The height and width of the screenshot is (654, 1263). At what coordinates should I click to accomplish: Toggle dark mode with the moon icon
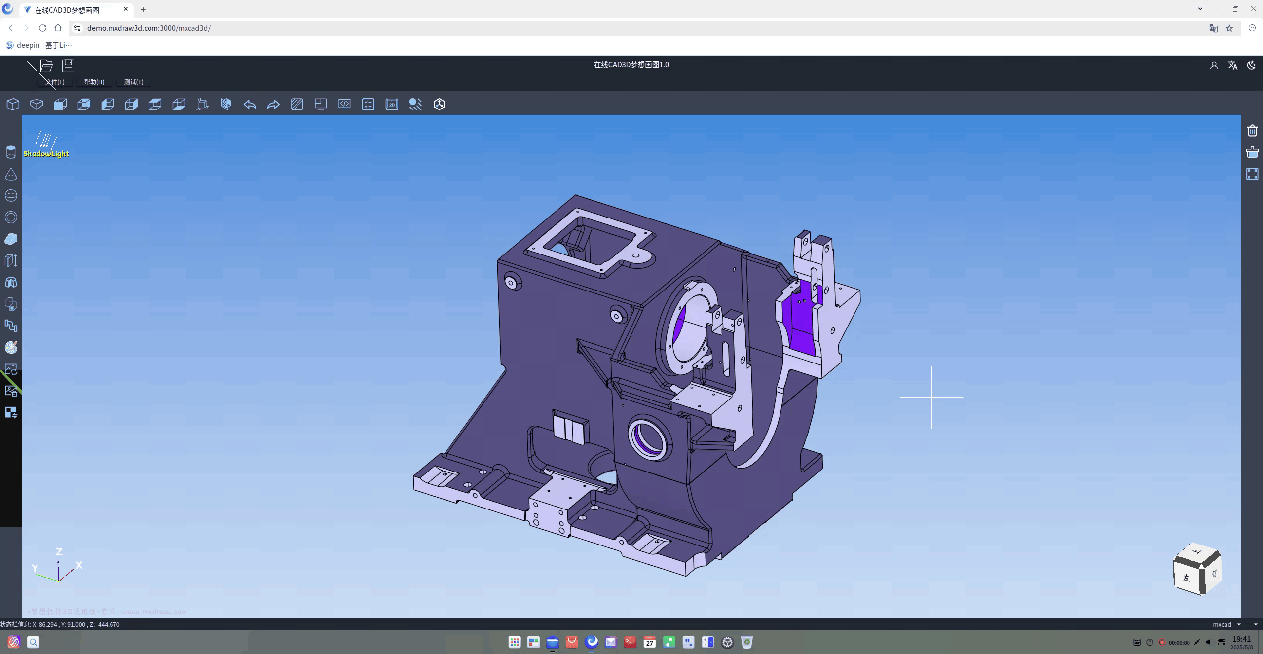coord(1251,65)
